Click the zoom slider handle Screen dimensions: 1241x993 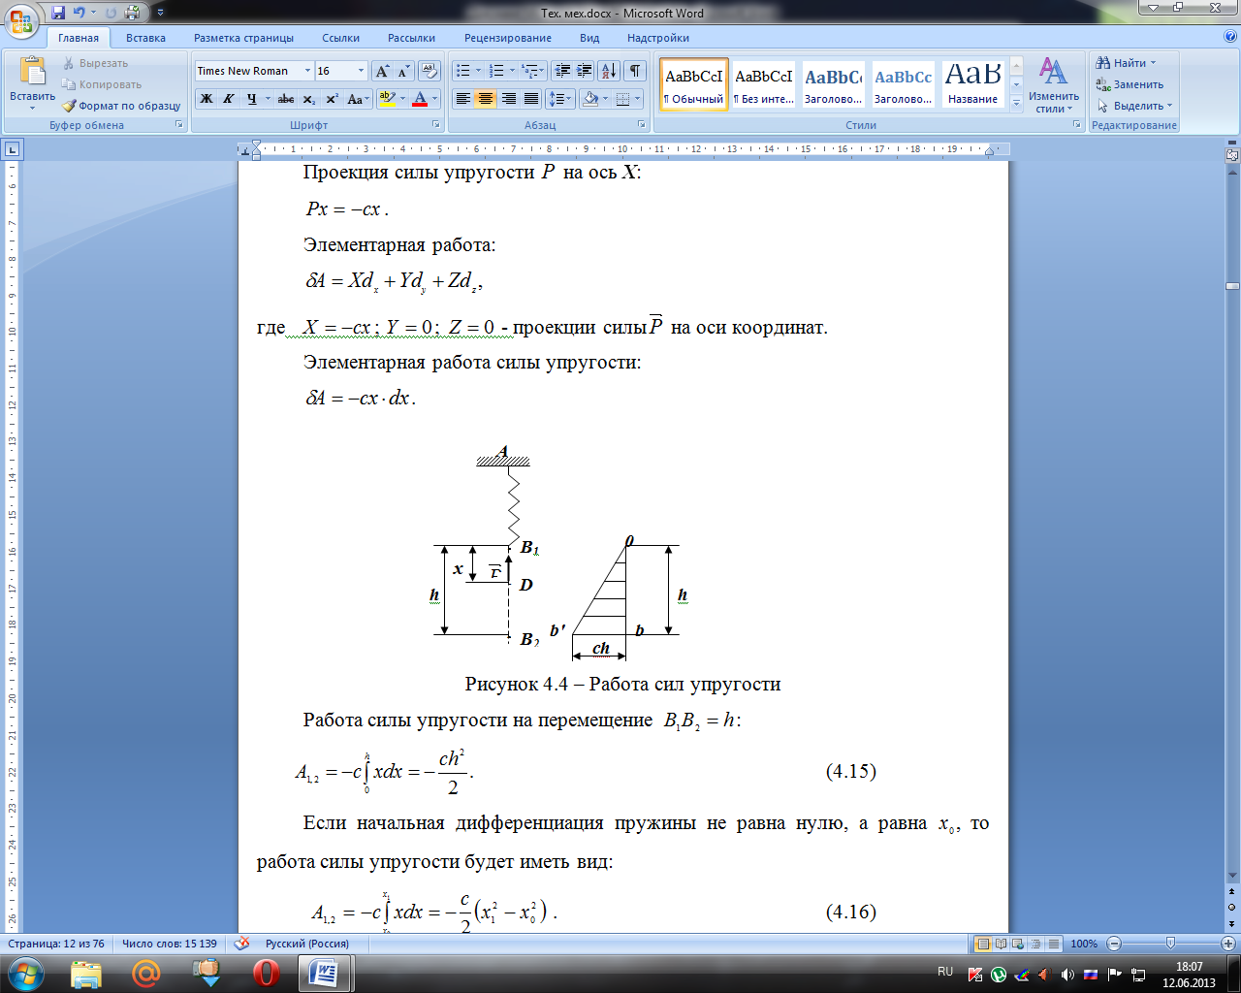click(x=1170, y=944)
